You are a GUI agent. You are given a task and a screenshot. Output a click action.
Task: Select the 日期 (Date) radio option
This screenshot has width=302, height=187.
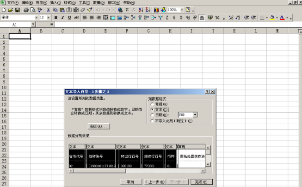click(x=152, y=115)
